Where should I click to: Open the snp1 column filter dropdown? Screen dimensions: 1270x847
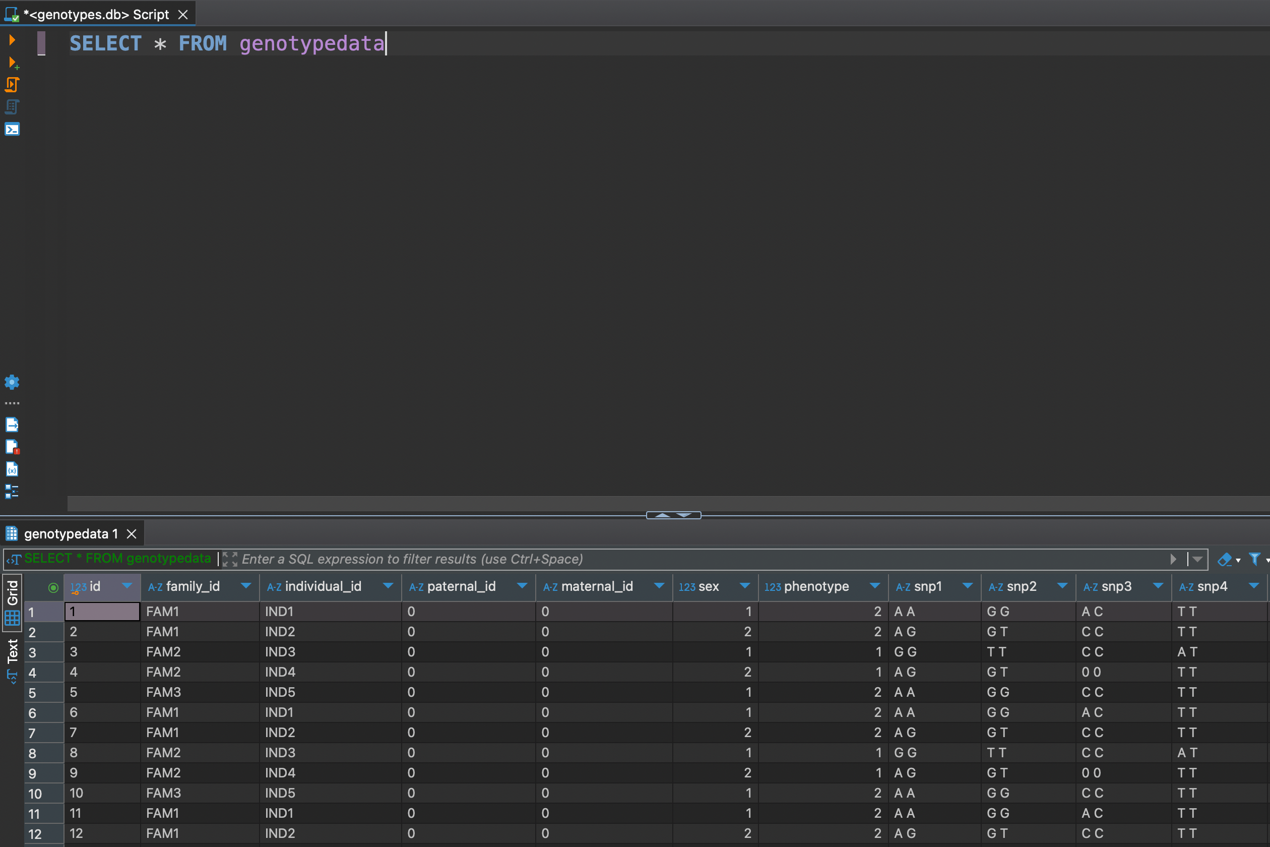pos(967,586)
